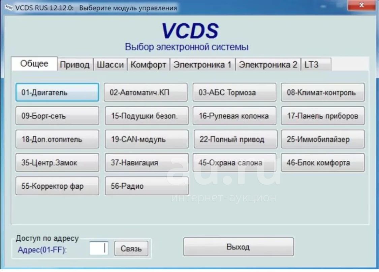Open 46-Блок комфорта module

[323, 162]
